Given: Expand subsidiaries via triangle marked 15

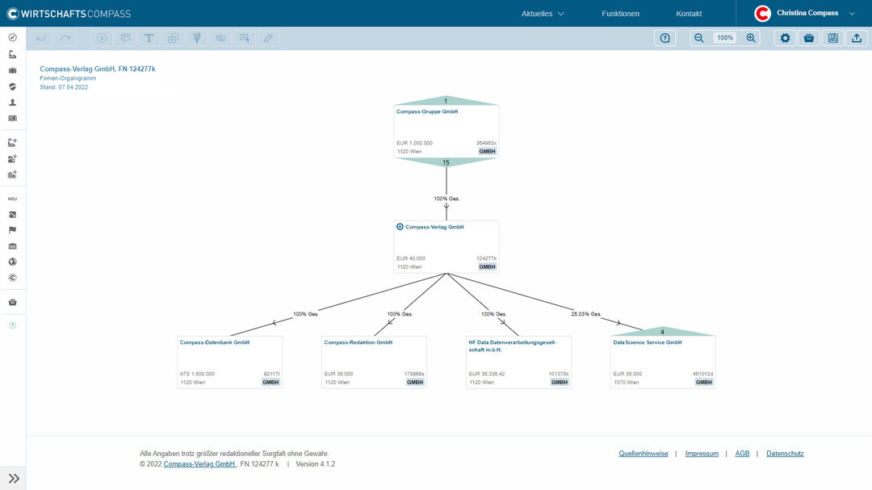Looking at the screenshot, I should 446,162.
